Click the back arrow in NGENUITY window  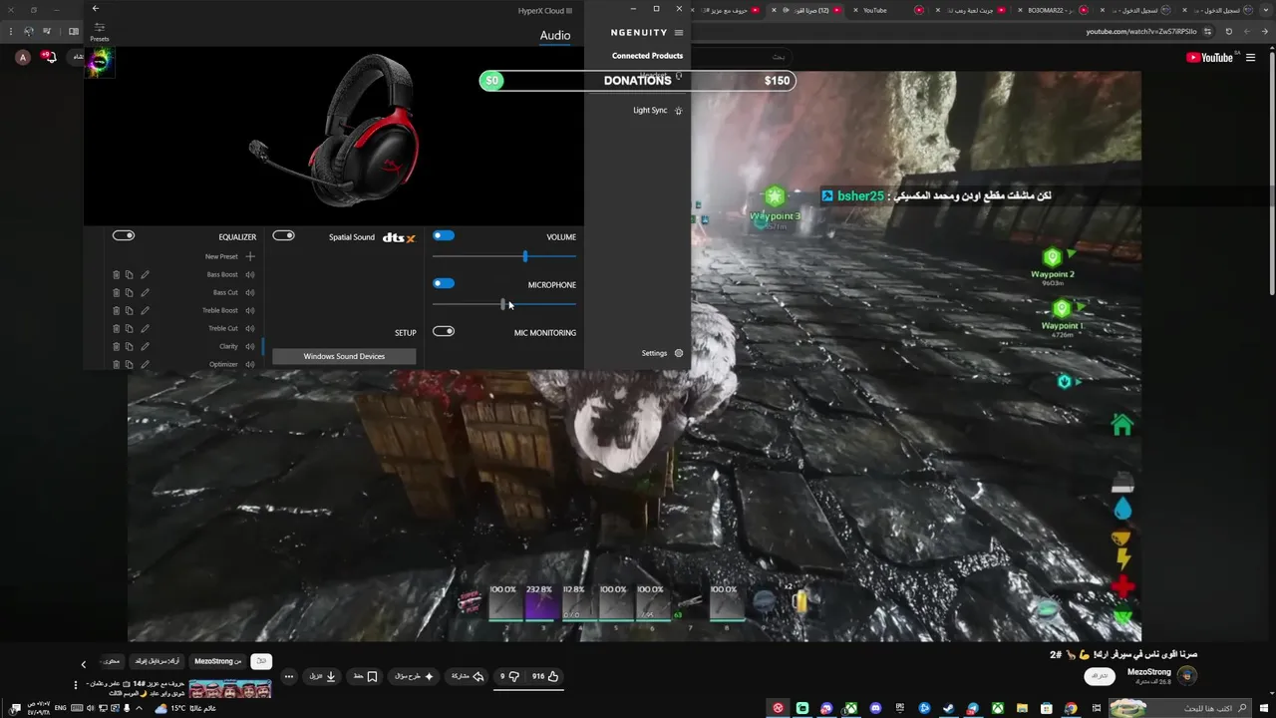tap(96, 9)
